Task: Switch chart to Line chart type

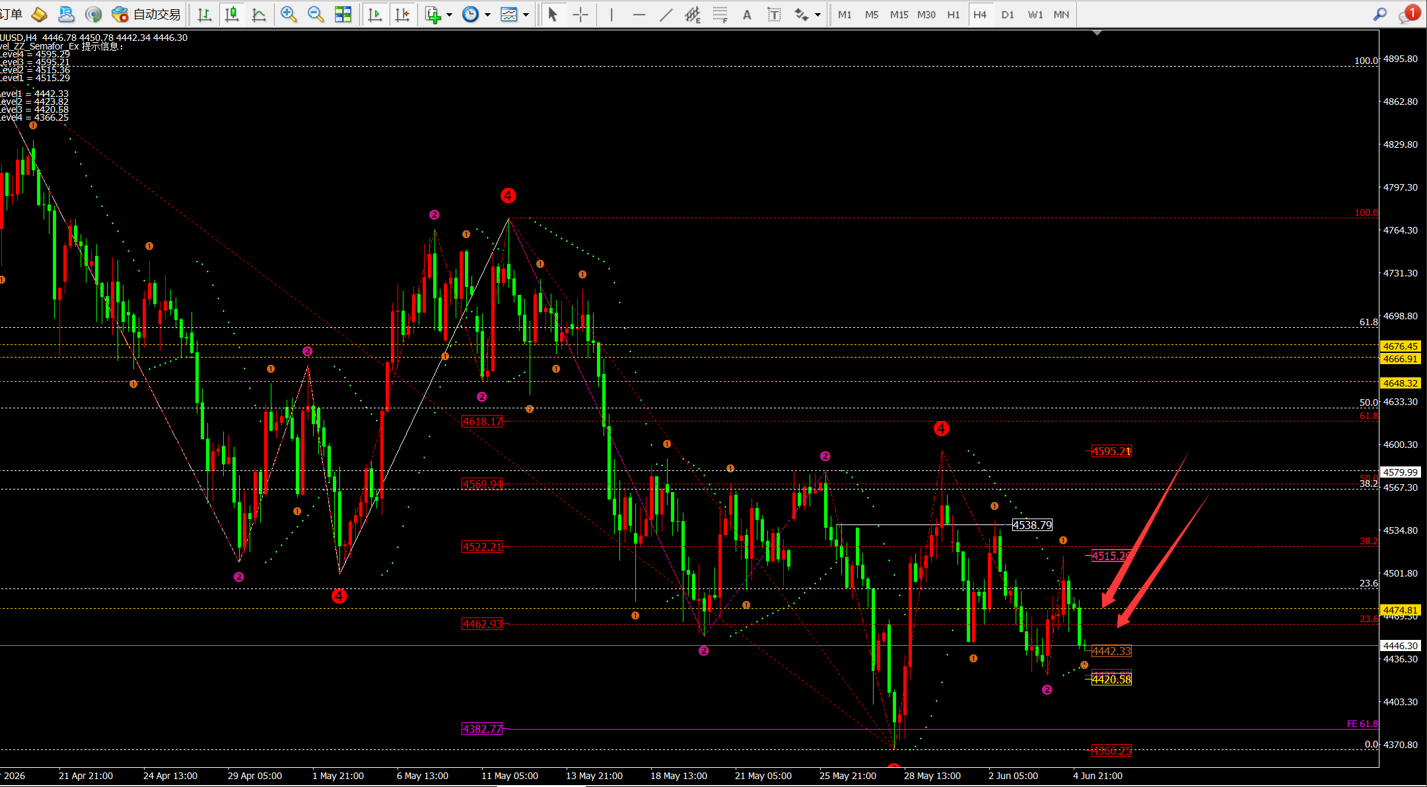Action: [259, 14]
